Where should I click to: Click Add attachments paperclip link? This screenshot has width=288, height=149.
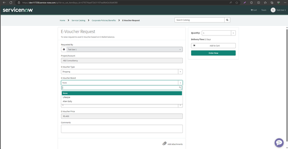click(x=172, y=144)
